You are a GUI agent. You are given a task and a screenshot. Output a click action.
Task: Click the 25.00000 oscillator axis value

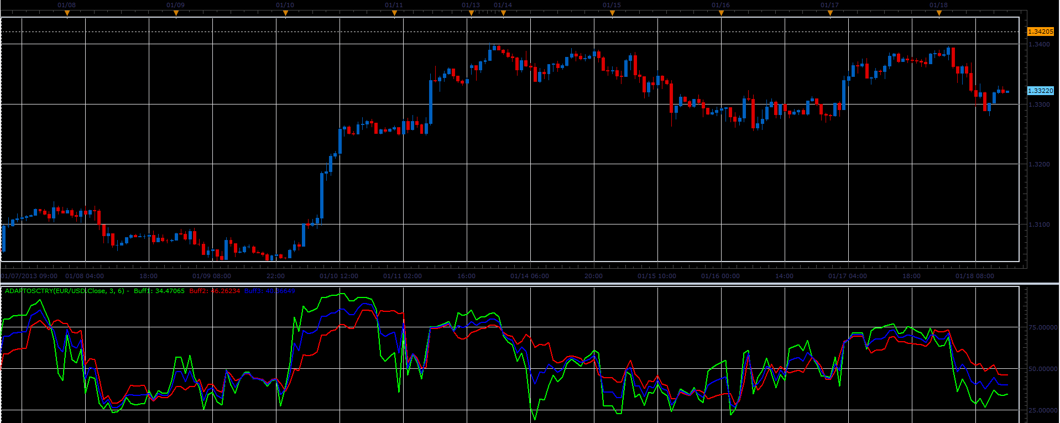tap(1043, 410)
